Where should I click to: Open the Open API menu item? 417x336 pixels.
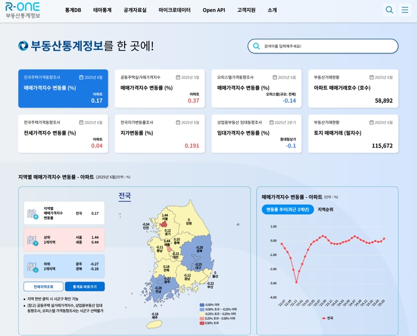[214, 10]
